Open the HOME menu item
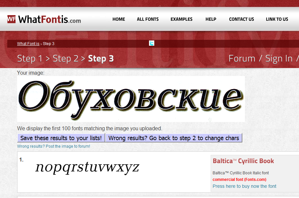Viewport: 299px width, 198px height. pos(119,19)
